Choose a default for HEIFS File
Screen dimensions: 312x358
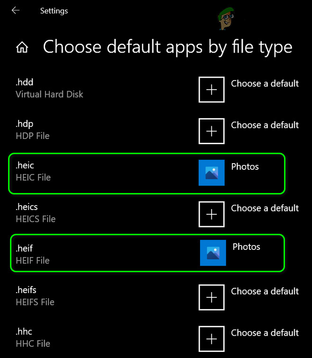tap(265, 291)
